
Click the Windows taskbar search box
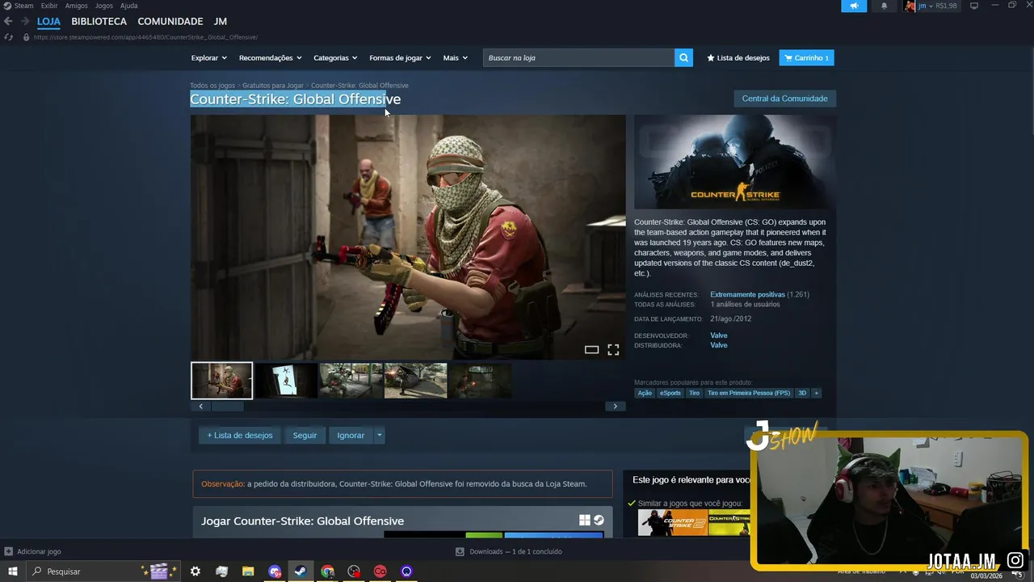(105, 571)
